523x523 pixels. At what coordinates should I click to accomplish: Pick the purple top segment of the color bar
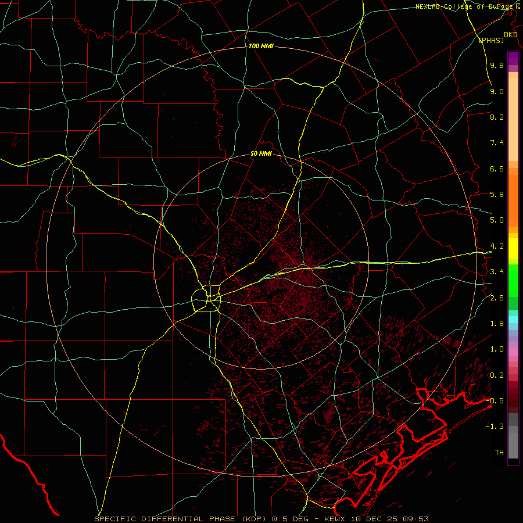(513, 58)
